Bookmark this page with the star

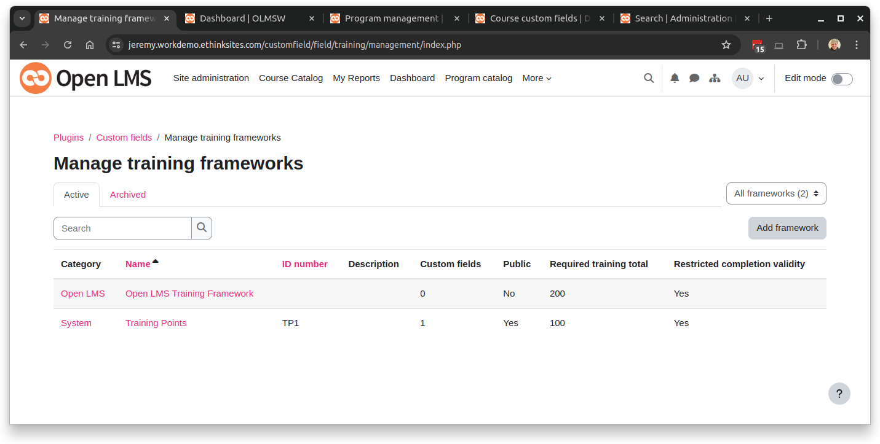(726, 45)
